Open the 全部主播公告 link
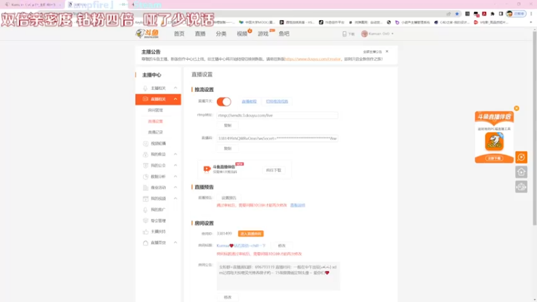The width and height of the screenshot is (537, 302). [x=373, y=52]
